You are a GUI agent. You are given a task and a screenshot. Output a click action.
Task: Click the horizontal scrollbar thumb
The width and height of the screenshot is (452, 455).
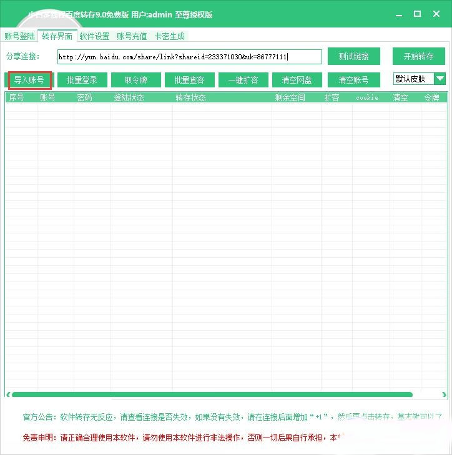pos(212,394)
